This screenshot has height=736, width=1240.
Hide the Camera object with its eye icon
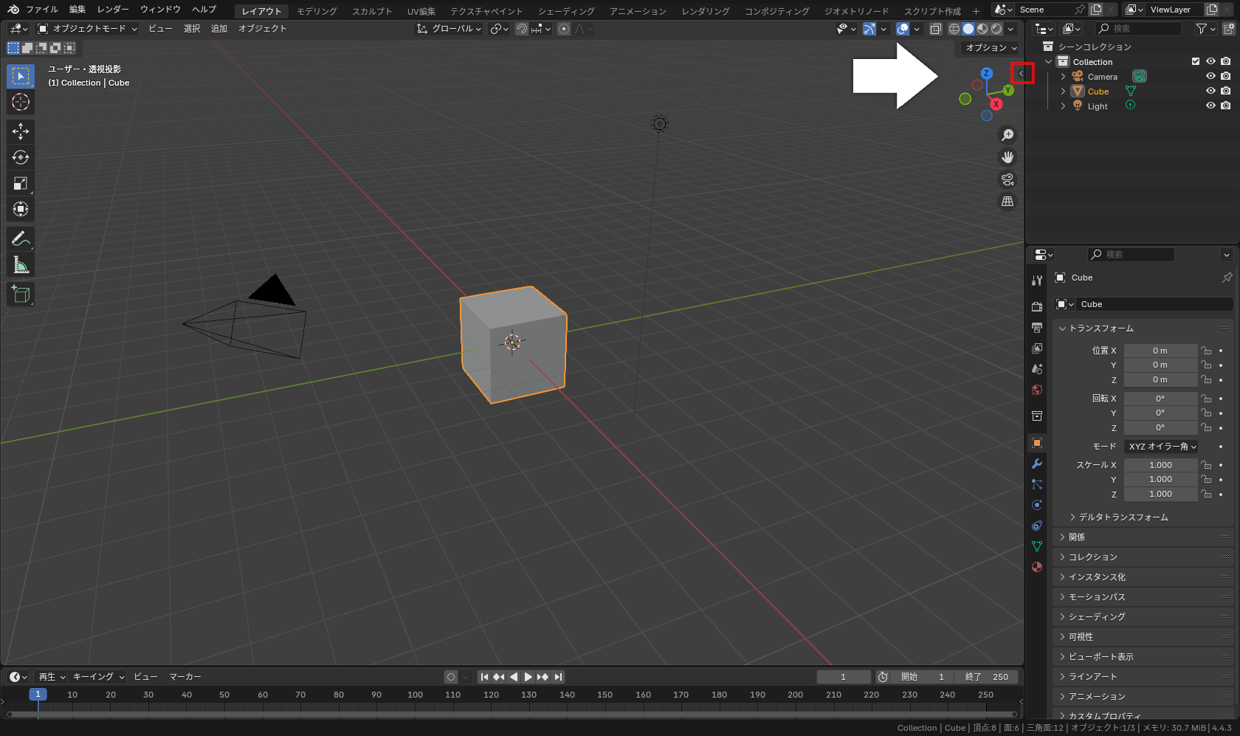click(1210, 76)
